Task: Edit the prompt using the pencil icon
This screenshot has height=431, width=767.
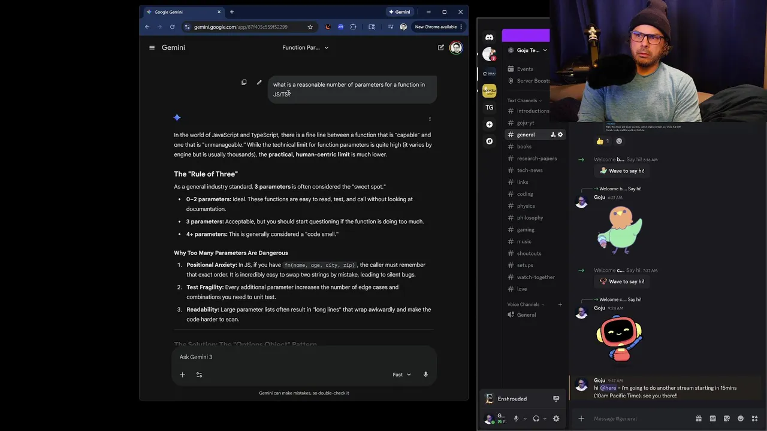Action: click(x=259, y=82)
